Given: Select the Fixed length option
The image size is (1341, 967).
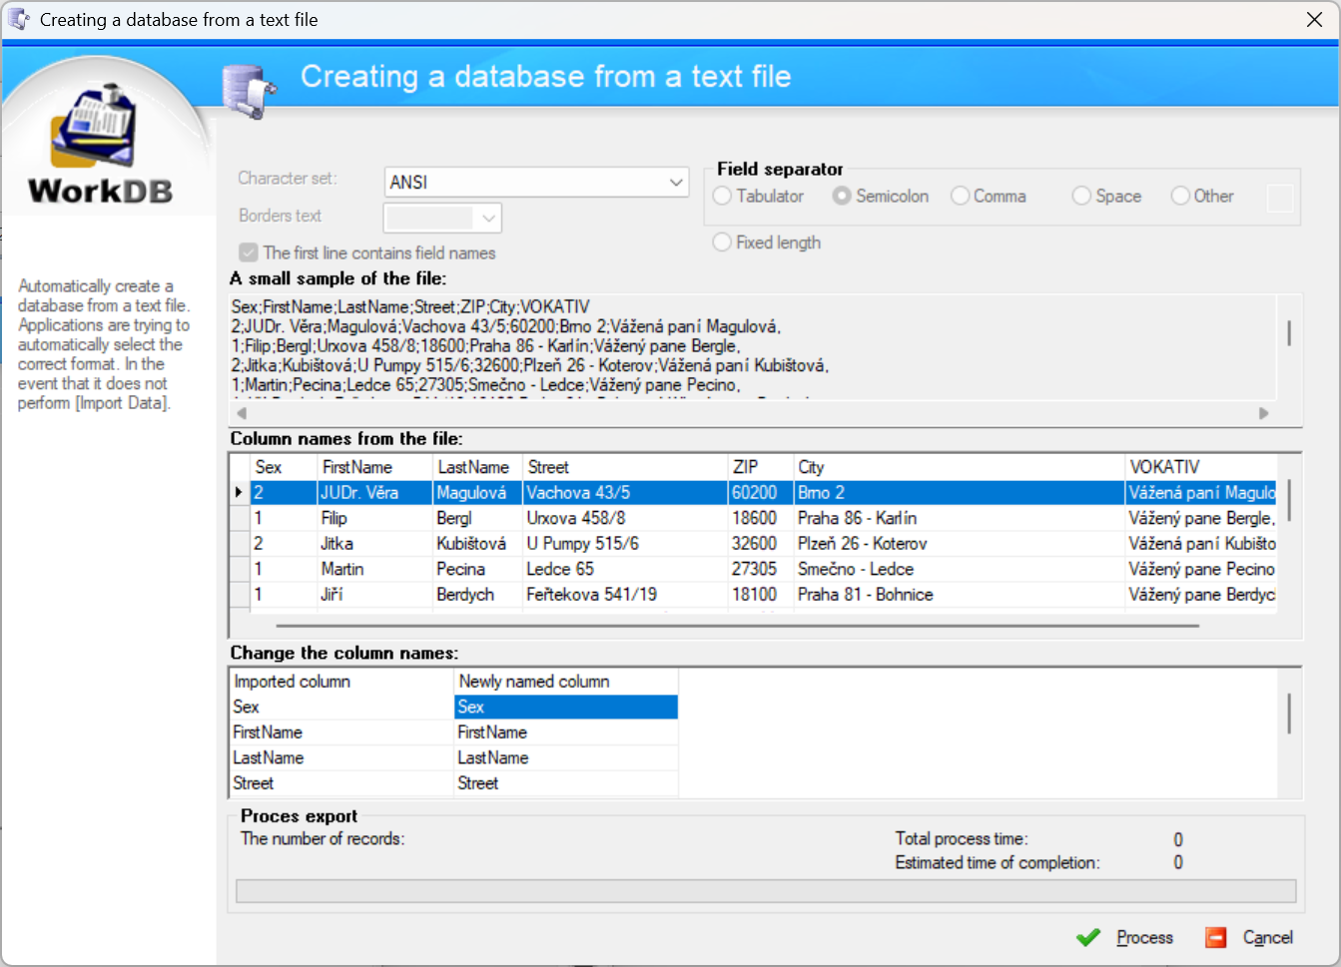Looking at the screenshot, I should [722, 242].
